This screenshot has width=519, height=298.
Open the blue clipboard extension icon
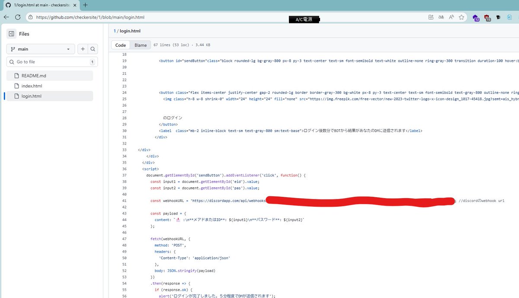point(509,17)
